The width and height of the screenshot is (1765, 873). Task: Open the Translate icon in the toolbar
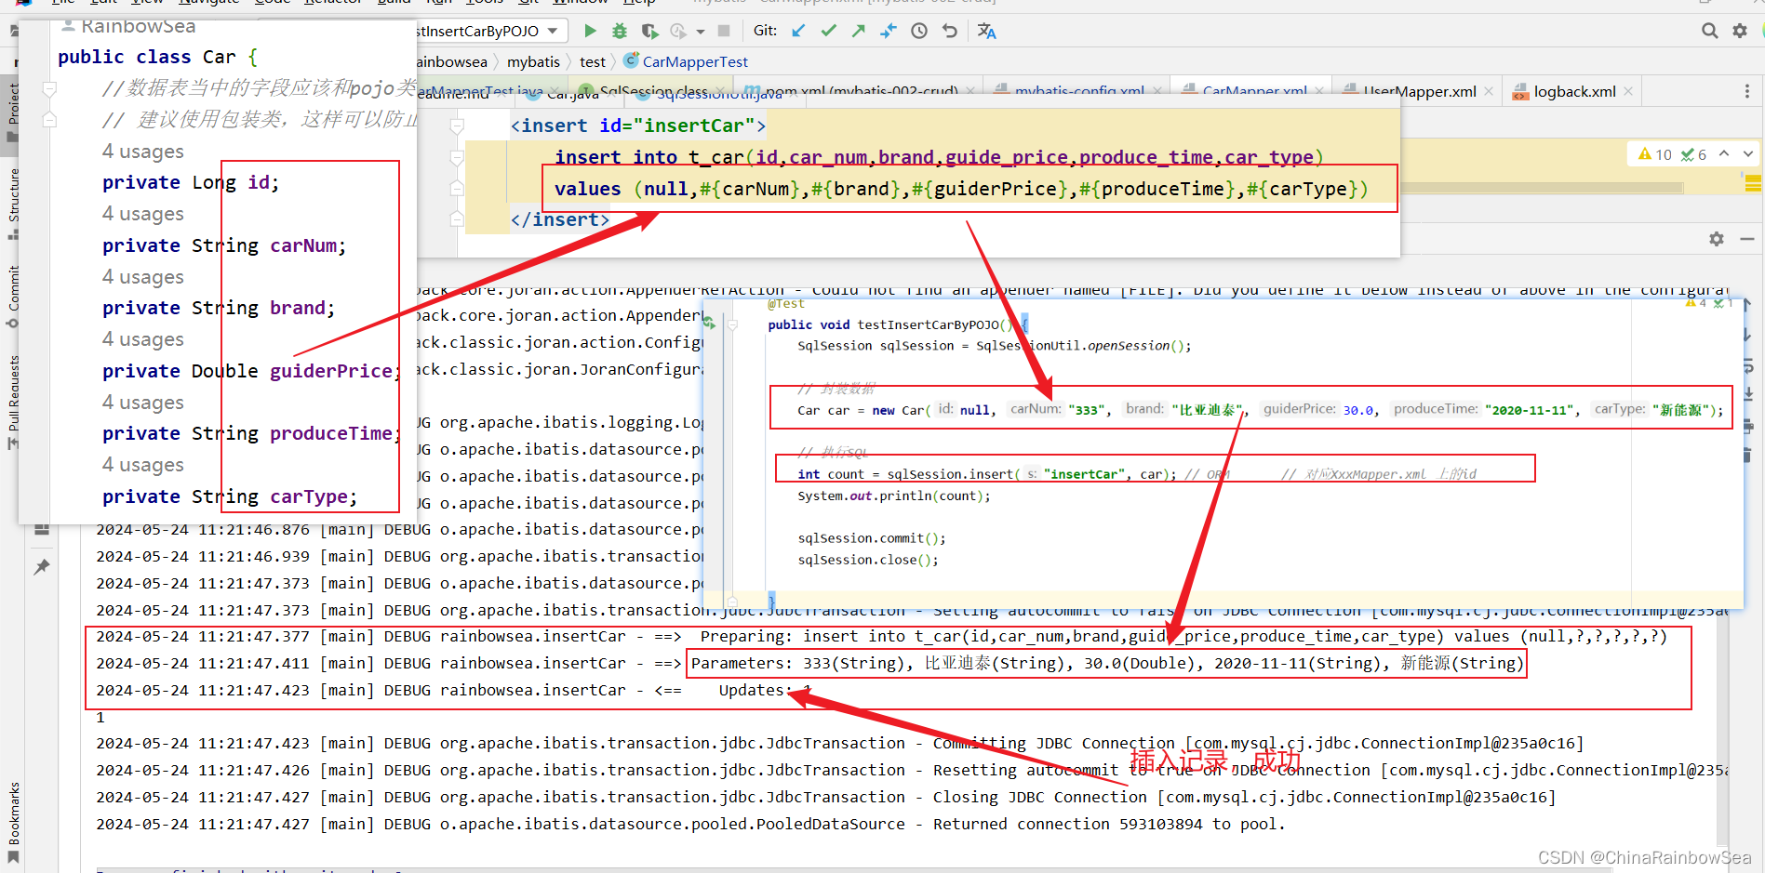[987, 31]
